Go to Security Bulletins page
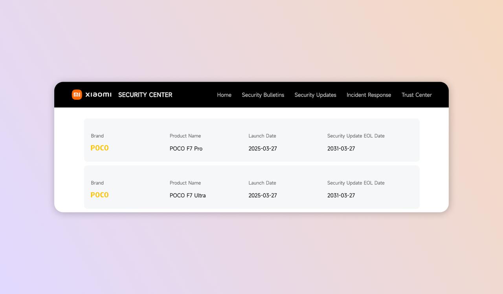This screenshot has height=294, width=503. click(263, 95)
